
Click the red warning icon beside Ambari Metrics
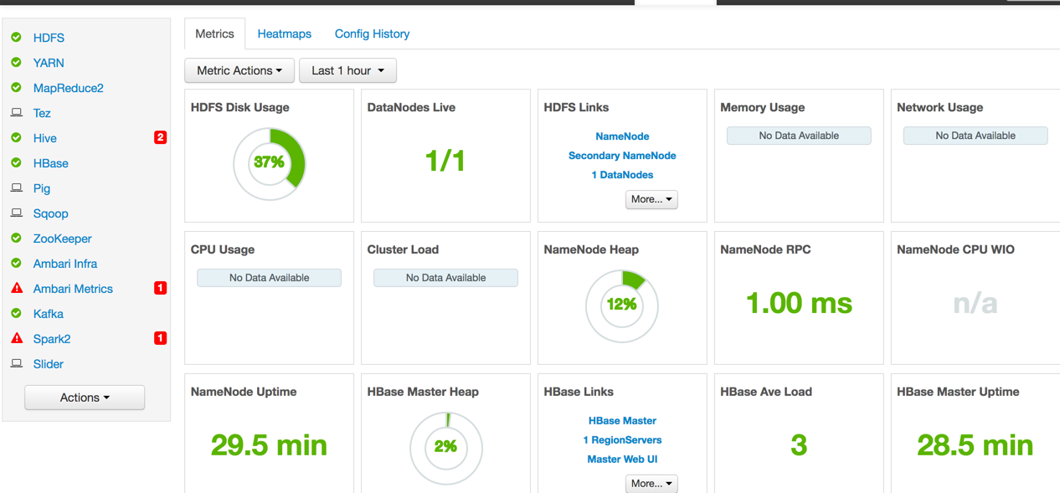coord(17,289)
